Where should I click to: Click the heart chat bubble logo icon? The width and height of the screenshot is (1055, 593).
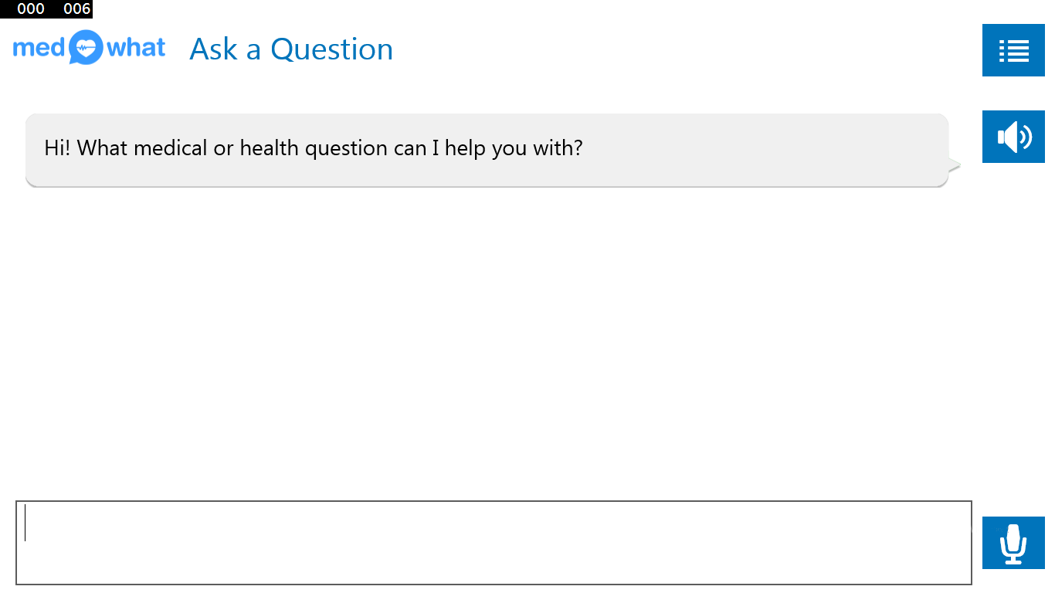coord(85,48)
